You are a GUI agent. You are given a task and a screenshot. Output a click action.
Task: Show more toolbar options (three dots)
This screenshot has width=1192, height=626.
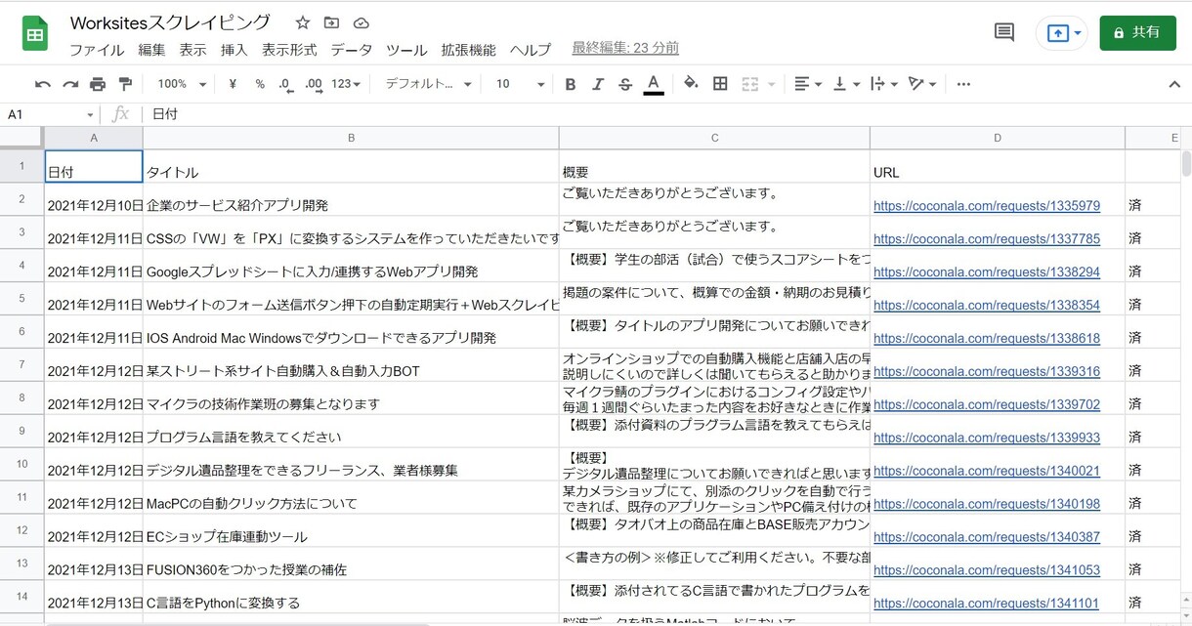(x=963, y=84)
